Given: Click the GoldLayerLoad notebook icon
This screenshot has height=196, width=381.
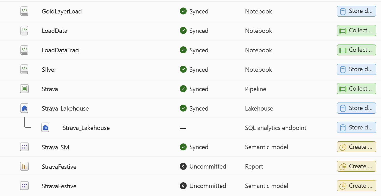Looking at the screenshot, I should tap(24, 11).
